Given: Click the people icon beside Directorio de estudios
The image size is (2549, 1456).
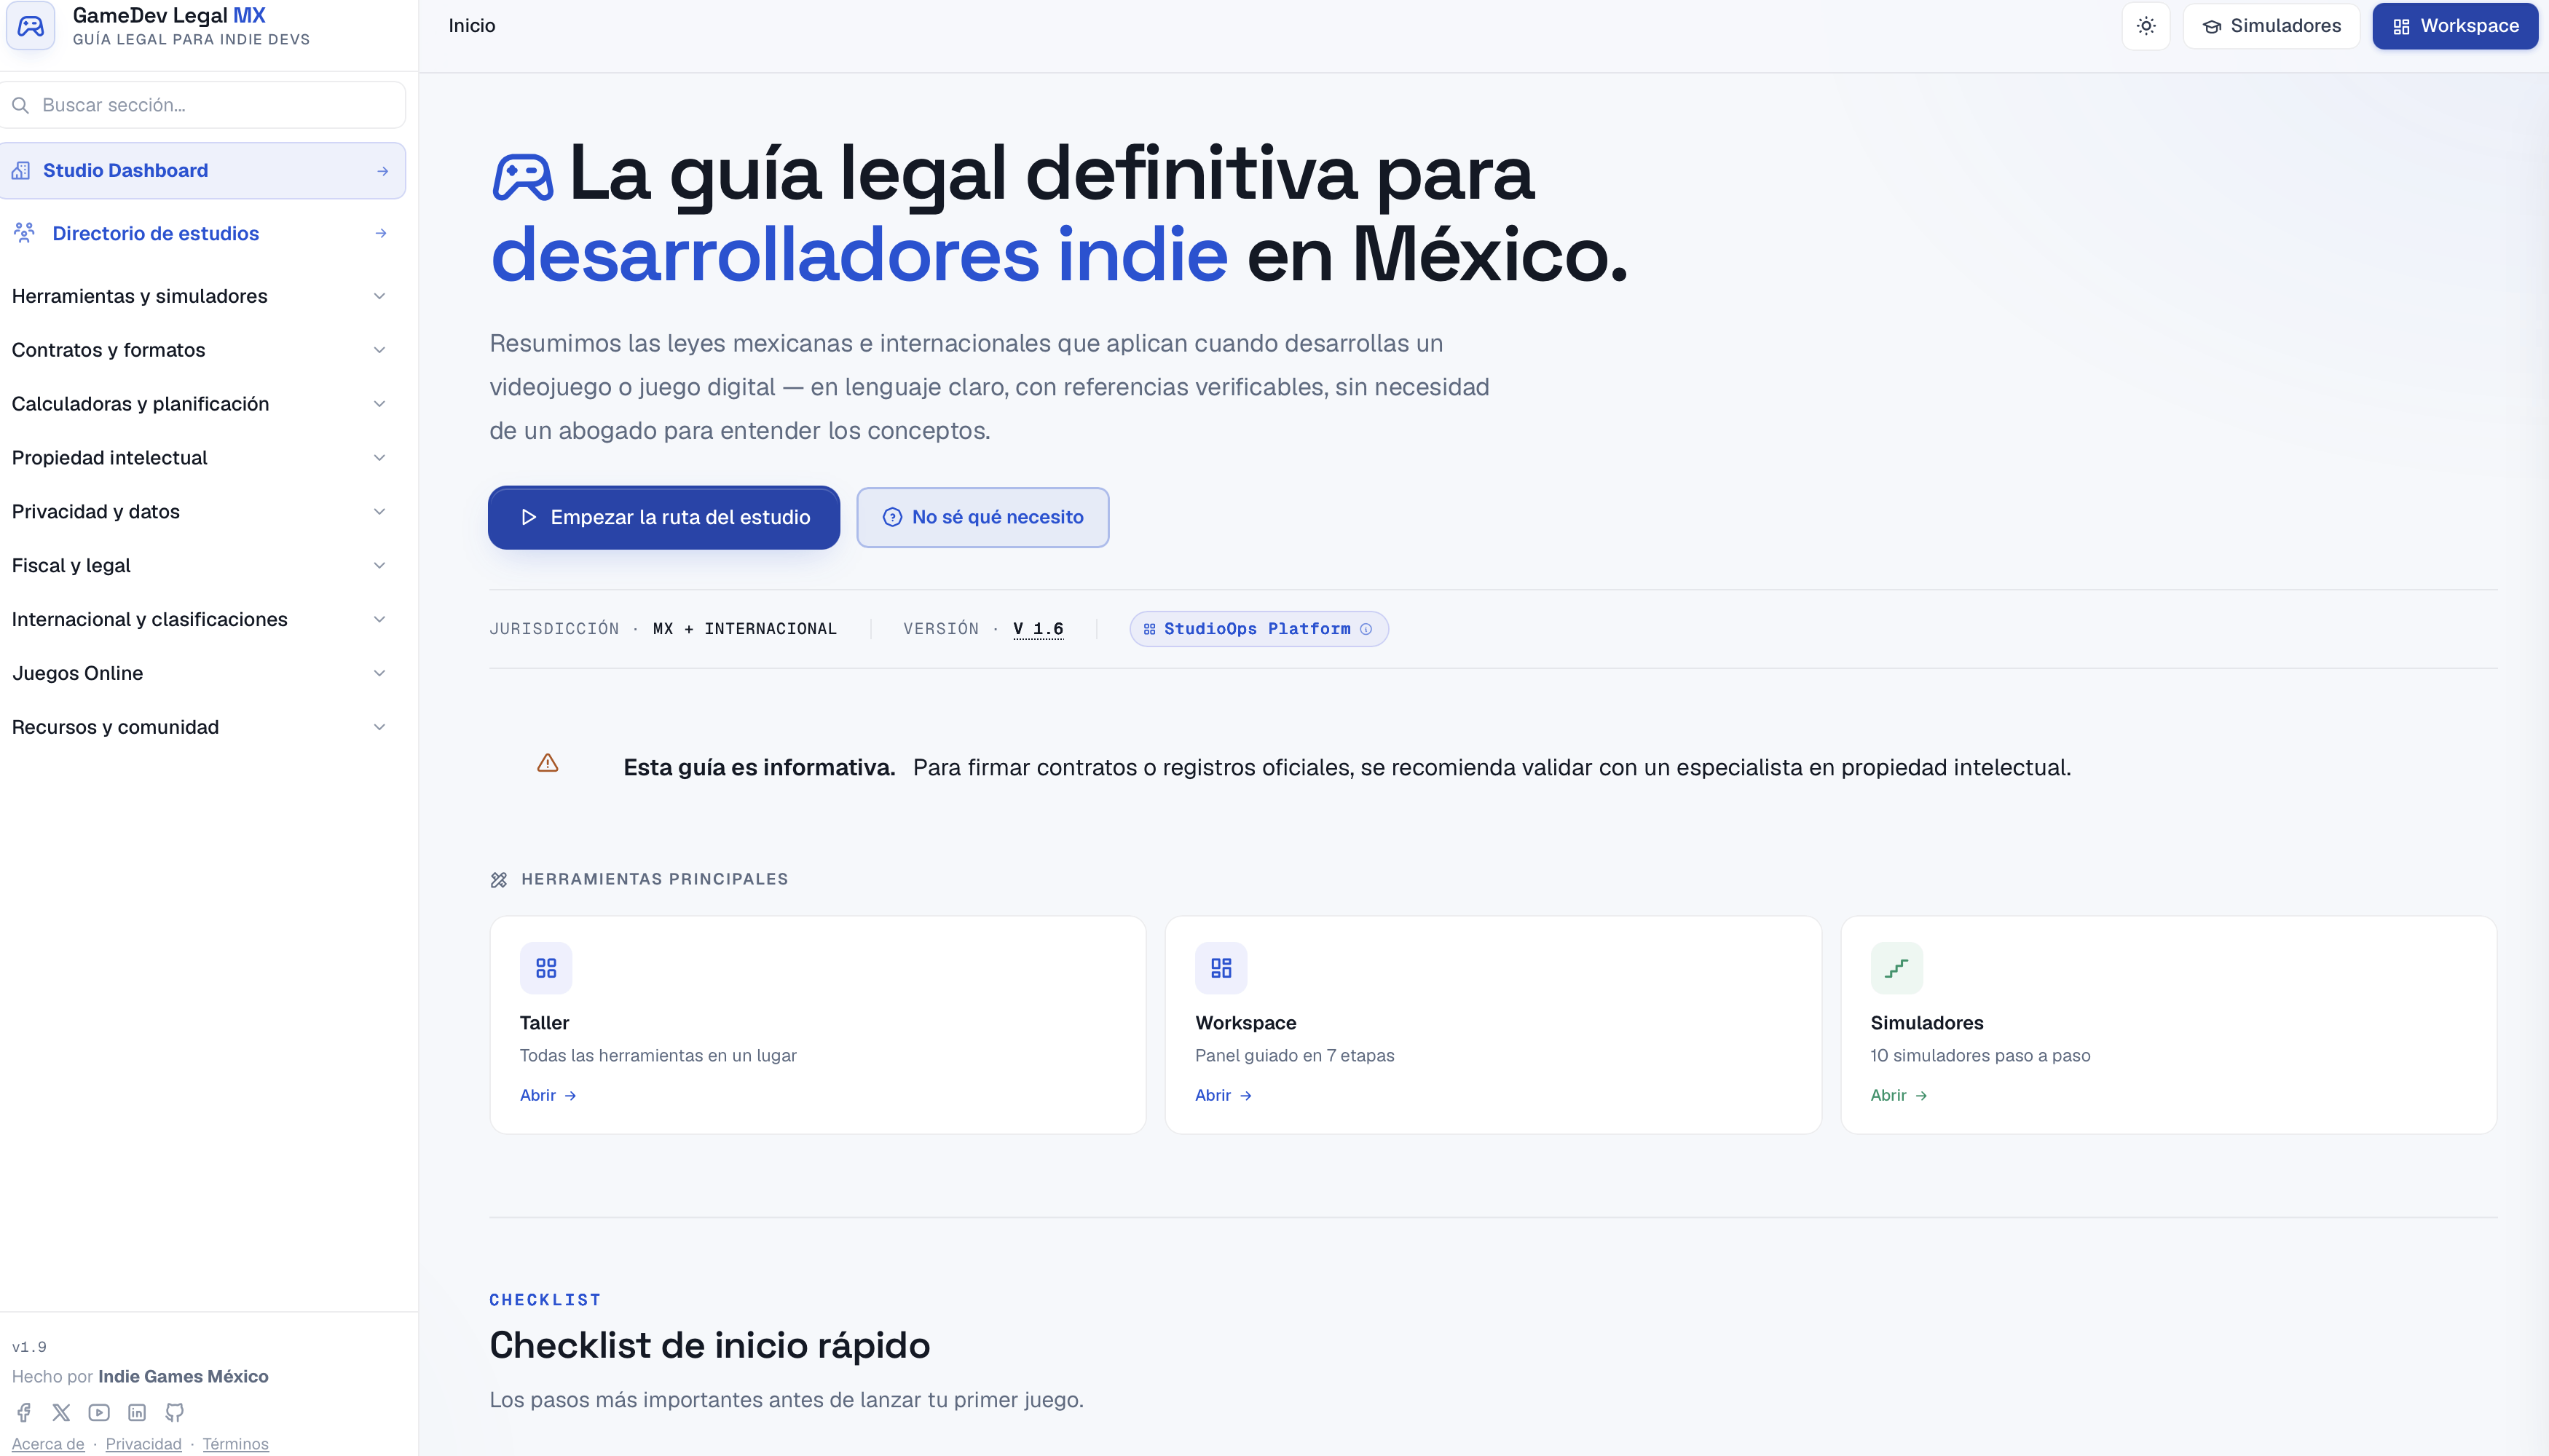Looking at the screenshot, I should tap(24, 233).
